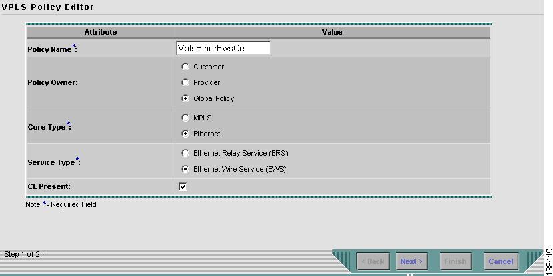Click the Policy Name label
Viewport: 553px width, 276px height.
coord(52,49)
